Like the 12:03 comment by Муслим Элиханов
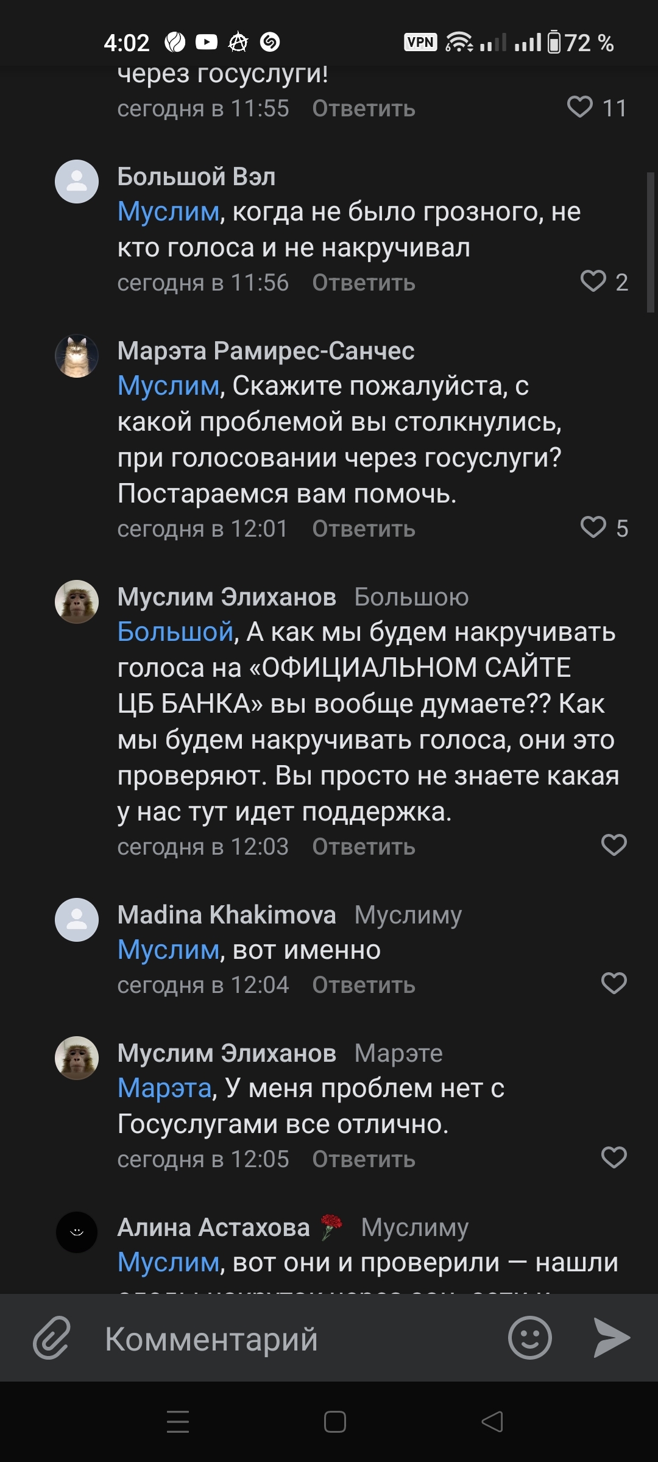The image size is (658, 1462). [x=614, y=846]
